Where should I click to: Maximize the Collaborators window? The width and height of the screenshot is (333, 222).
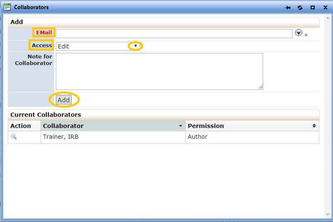tap(312, 7)
